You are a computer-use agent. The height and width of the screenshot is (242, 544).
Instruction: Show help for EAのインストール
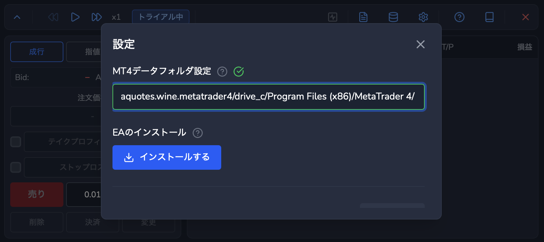(x=198, y=133)
